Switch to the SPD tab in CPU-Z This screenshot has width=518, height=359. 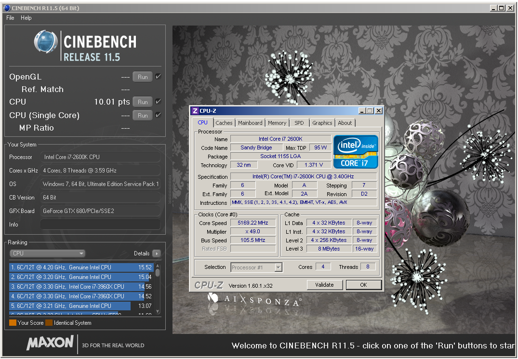pyautogui.click(x=299, y=123)
